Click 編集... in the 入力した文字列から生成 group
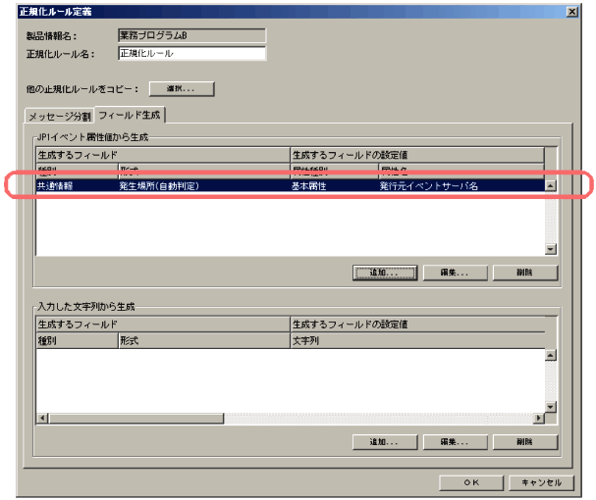 [455, 442]
